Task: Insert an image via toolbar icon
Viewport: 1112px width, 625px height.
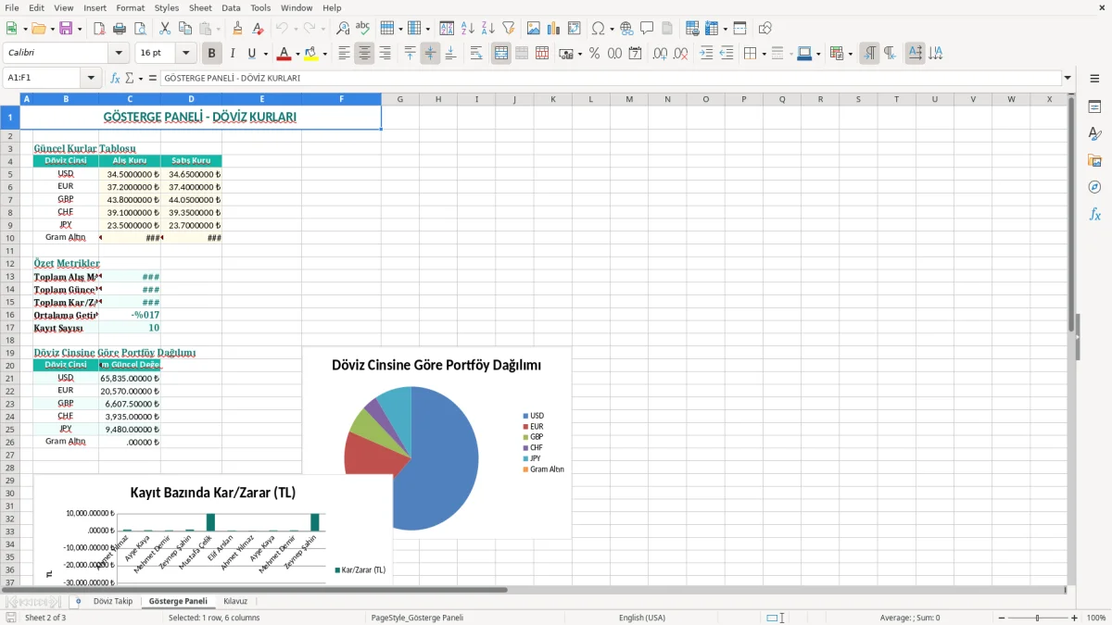Action: click(534, 29)
